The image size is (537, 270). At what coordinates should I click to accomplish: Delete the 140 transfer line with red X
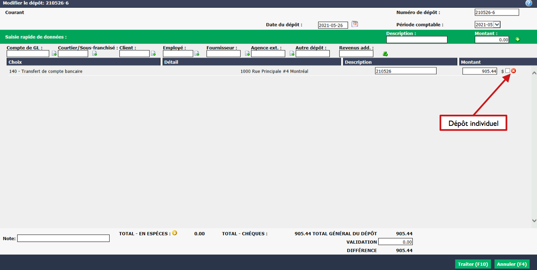(514, 71)
